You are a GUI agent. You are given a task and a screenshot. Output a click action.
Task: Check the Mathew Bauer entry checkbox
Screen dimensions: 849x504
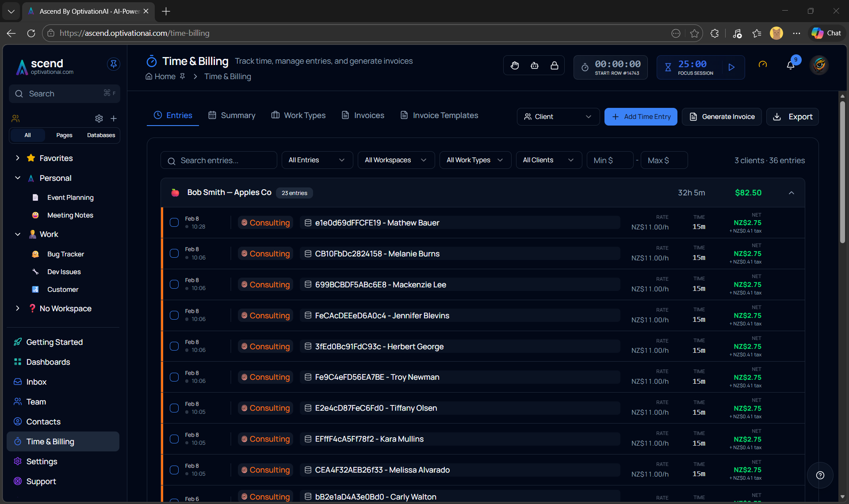click(174, 222)
